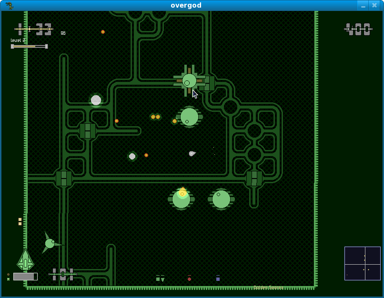Minimize the overgod window
The image size is (384, 298).
pos(363,5)
